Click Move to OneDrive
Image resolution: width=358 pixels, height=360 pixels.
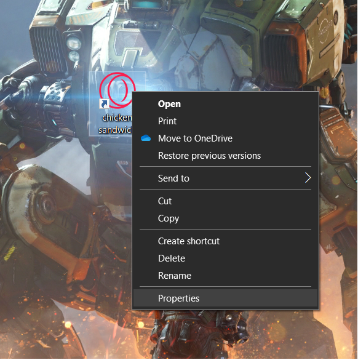click(x=225, y=138)
